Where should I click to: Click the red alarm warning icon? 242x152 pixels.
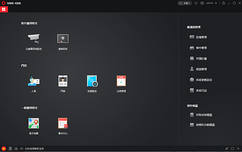click(4, 149)
